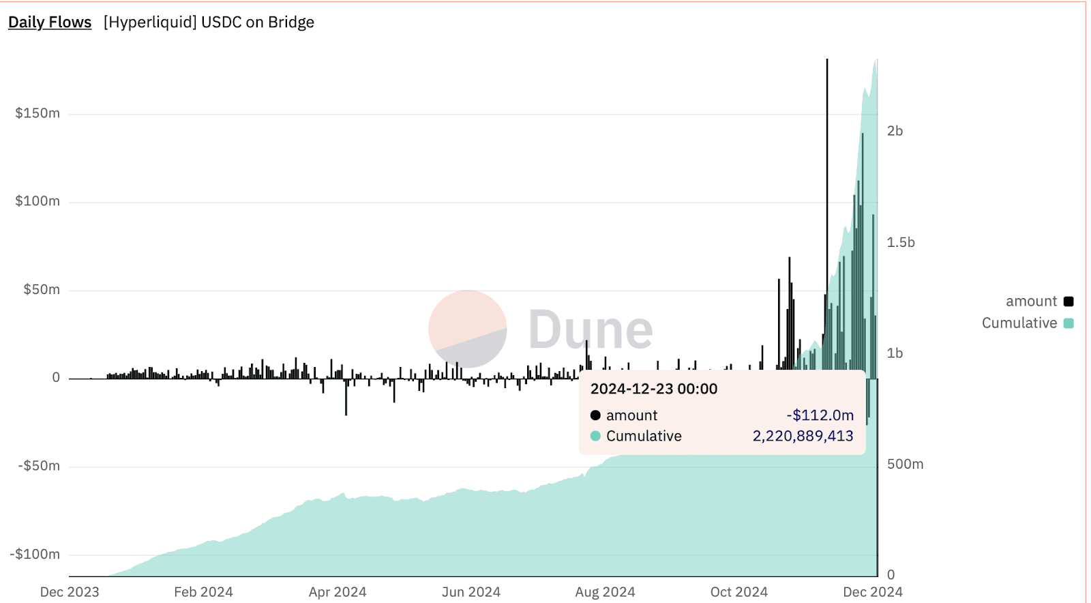
Task: Click the 'Cumulative' legend label
Action: [1019, 323]
